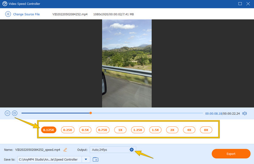Stop the video playback
The image size is (254, 164).
(x=14, y=113)
